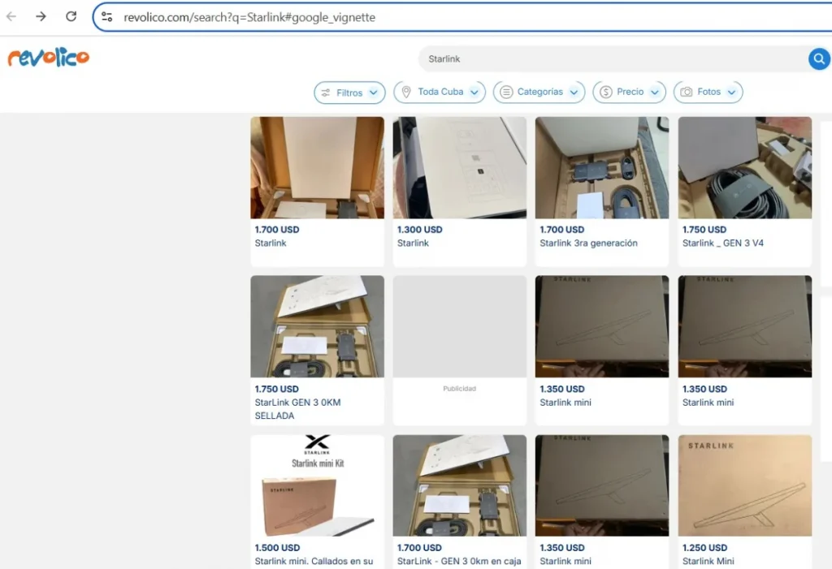Click the 1.250 USD price text
Screen dimensions: 832x569
pos(704,548)
